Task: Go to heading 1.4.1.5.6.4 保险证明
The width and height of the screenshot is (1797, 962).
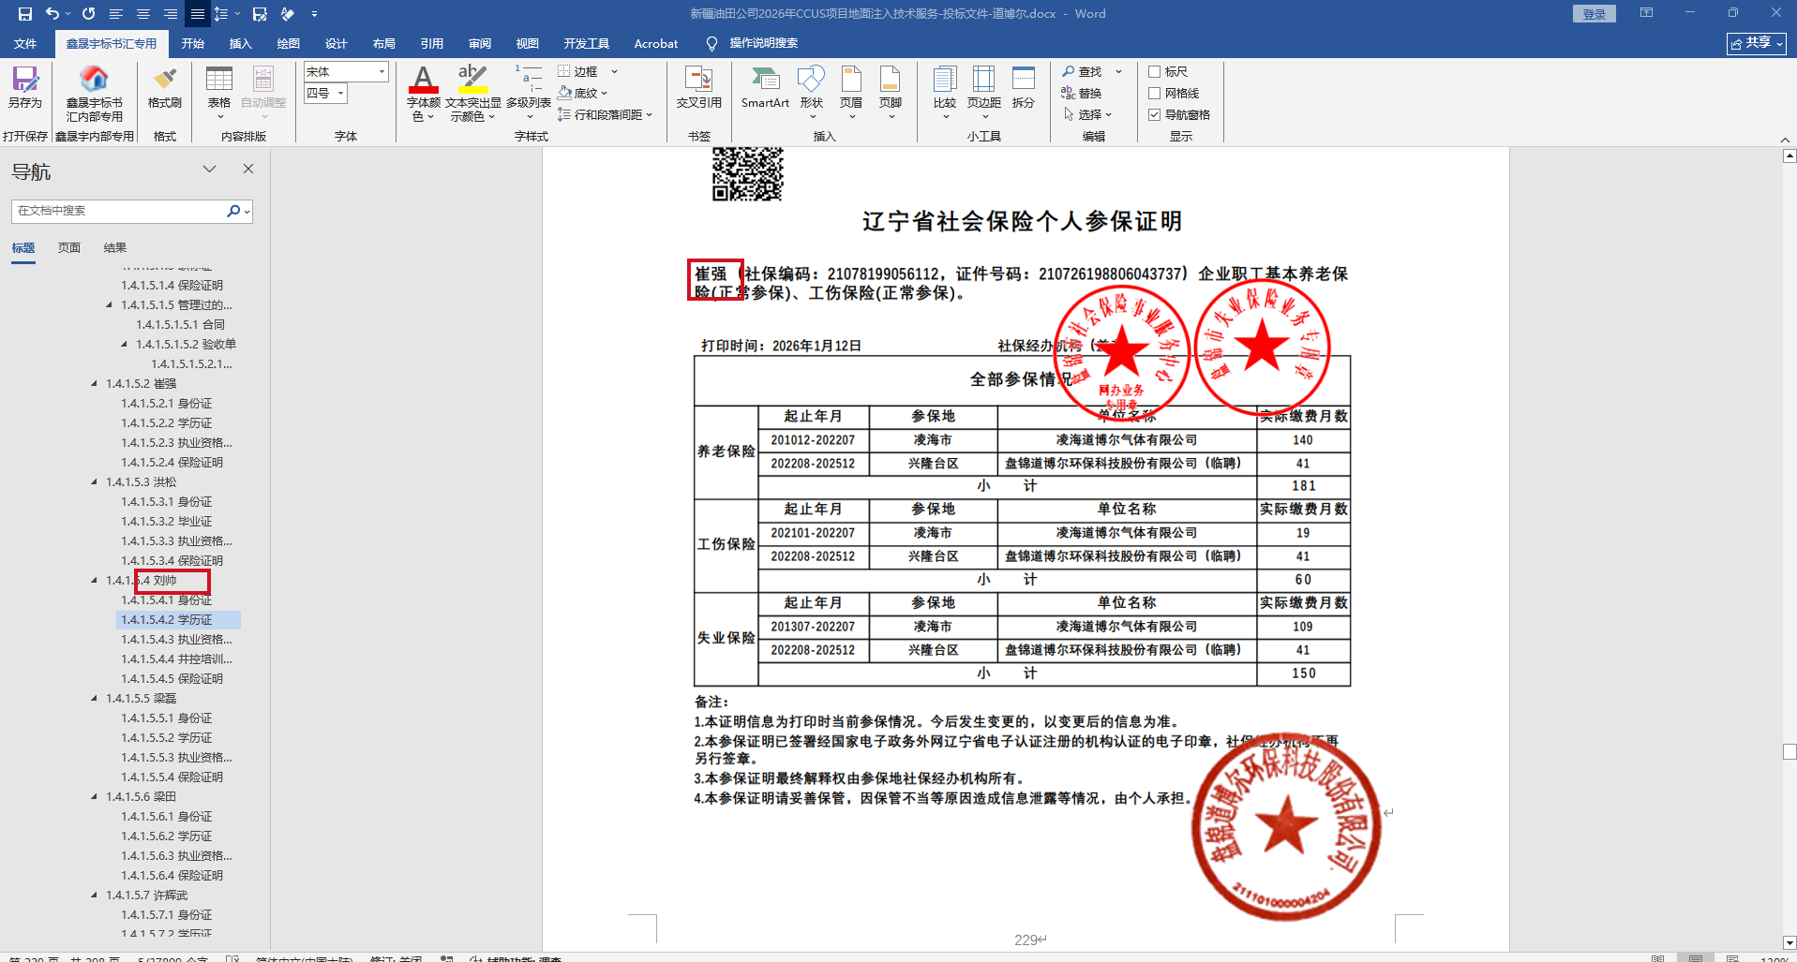Action: (172, 875)
